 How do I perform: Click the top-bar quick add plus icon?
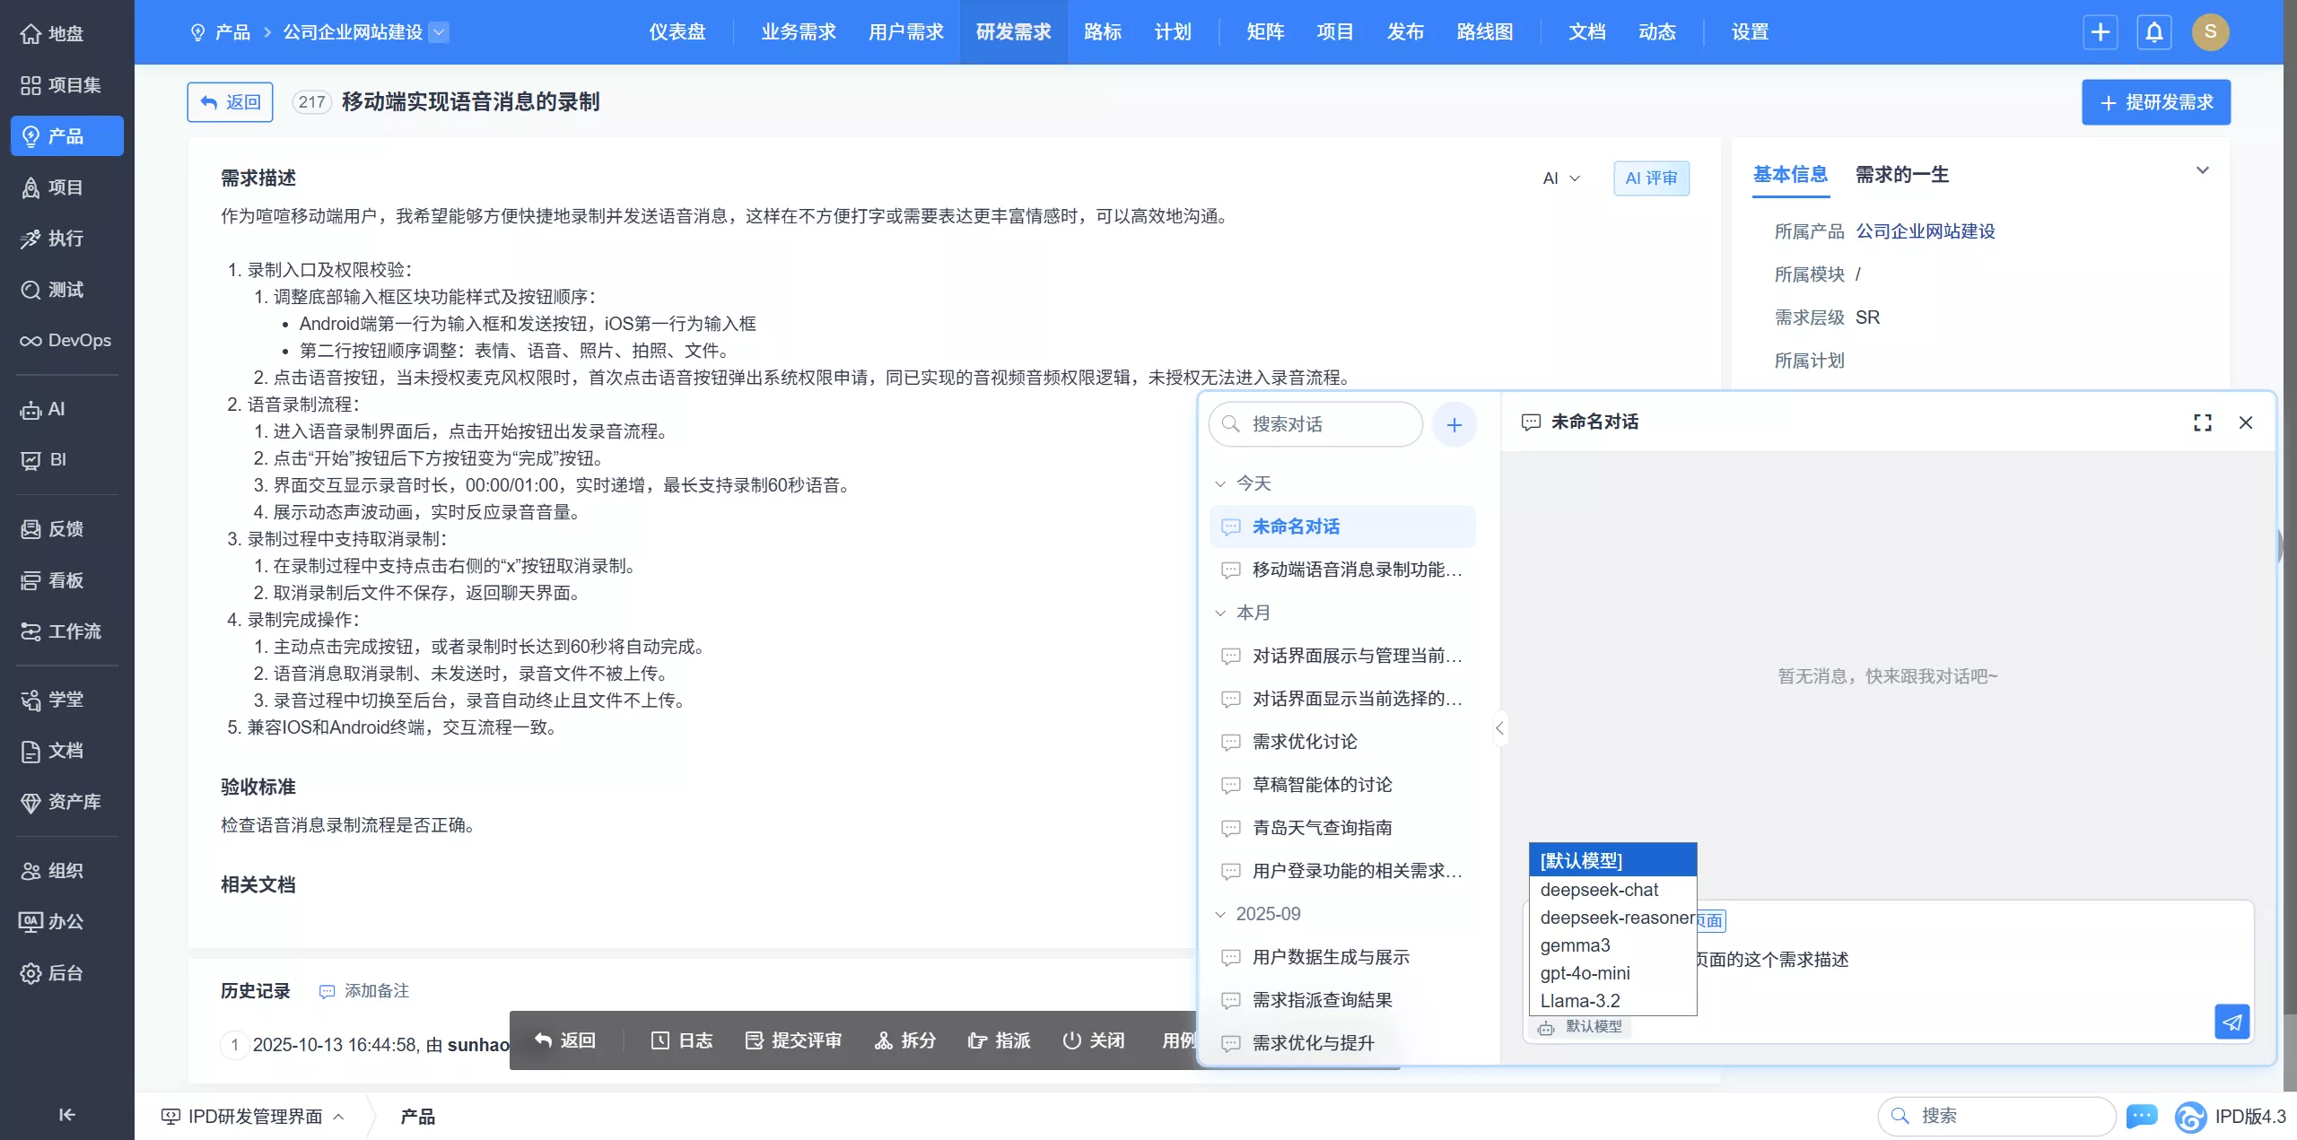click(2100, 32)
